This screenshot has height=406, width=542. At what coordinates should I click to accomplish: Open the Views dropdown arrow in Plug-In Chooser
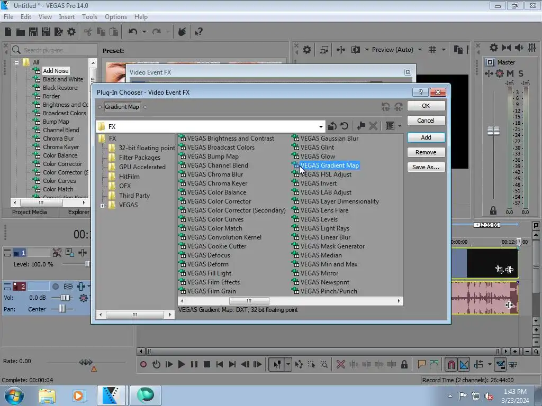(x=400, y=126)
